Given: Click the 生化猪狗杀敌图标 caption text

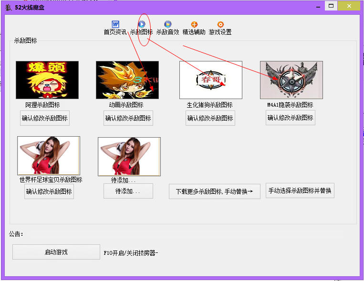Looking at the screenshot, I should pos(209,105).
